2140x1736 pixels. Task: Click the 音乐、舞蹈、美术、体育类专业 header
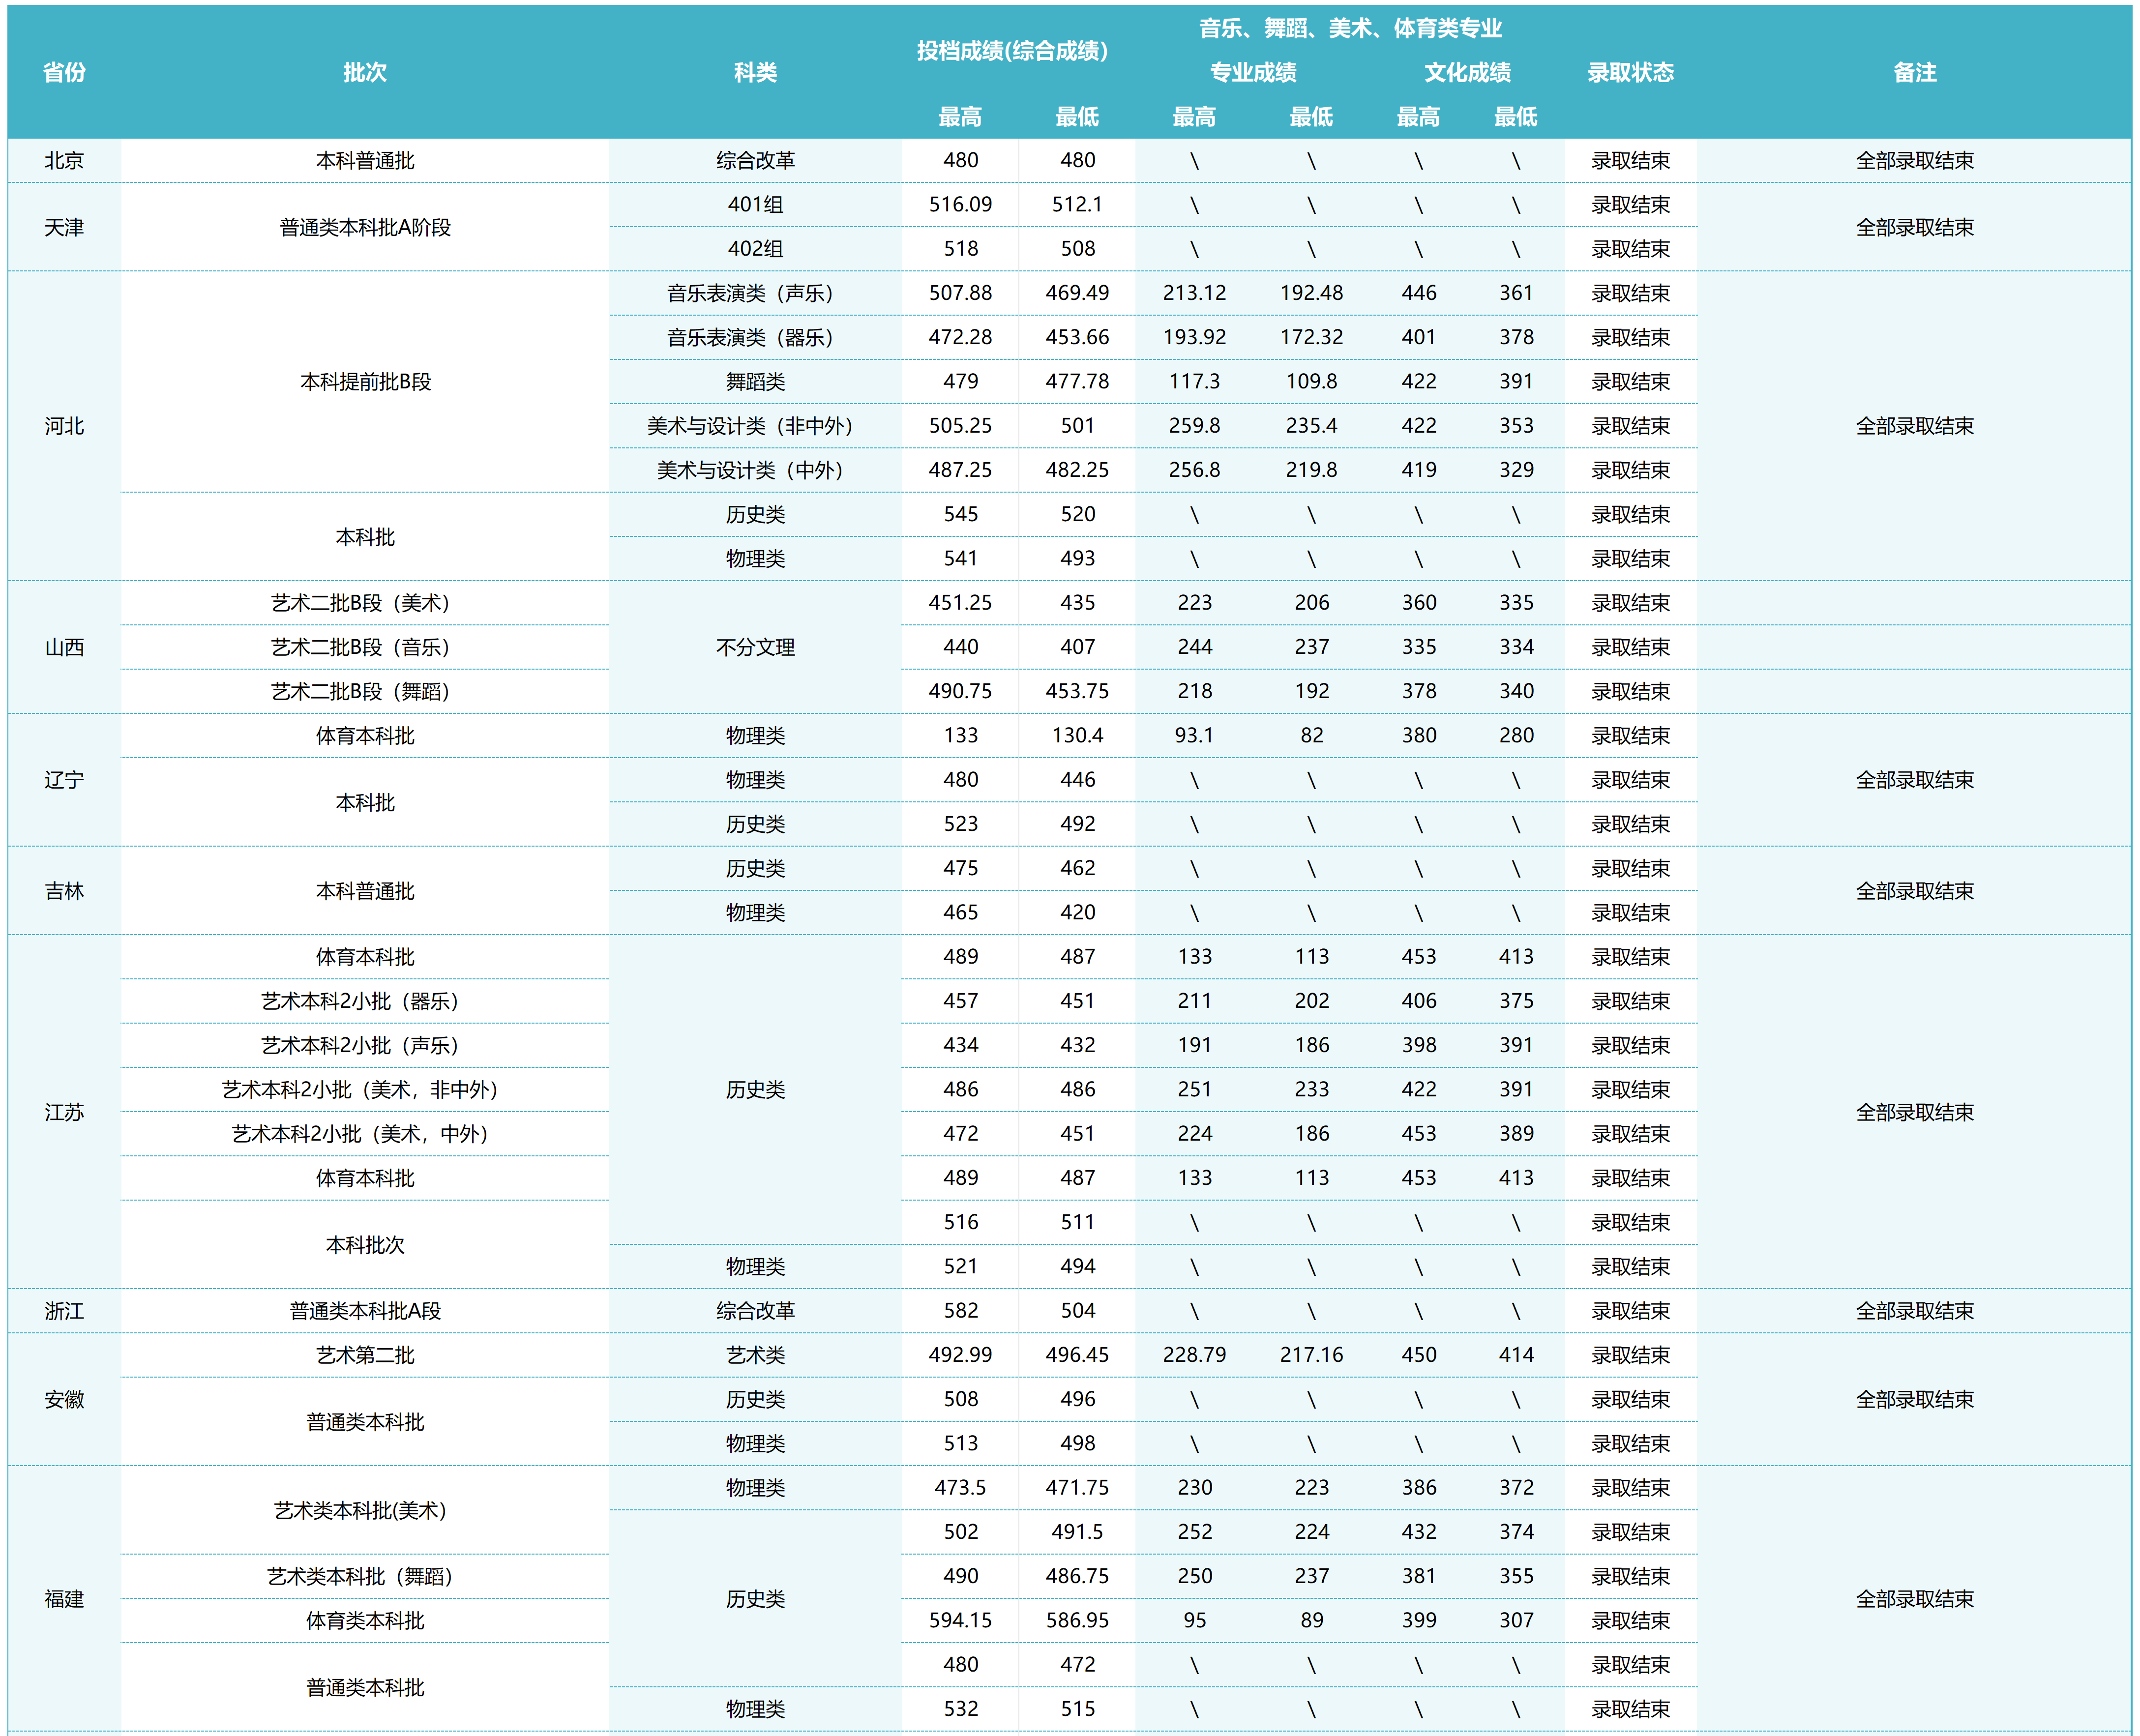tap(1351, 28)
